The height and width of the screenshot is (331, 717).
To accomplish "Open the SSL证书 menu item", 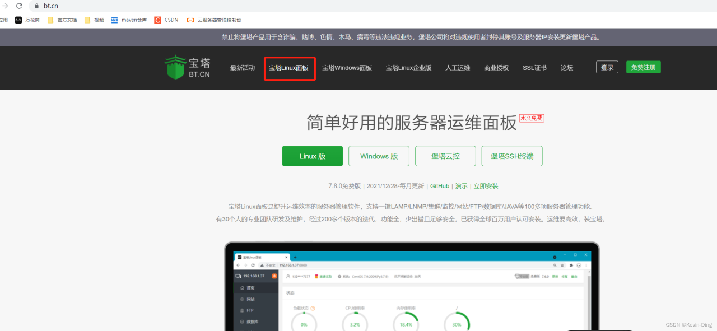I will click(x=534, y=67).
